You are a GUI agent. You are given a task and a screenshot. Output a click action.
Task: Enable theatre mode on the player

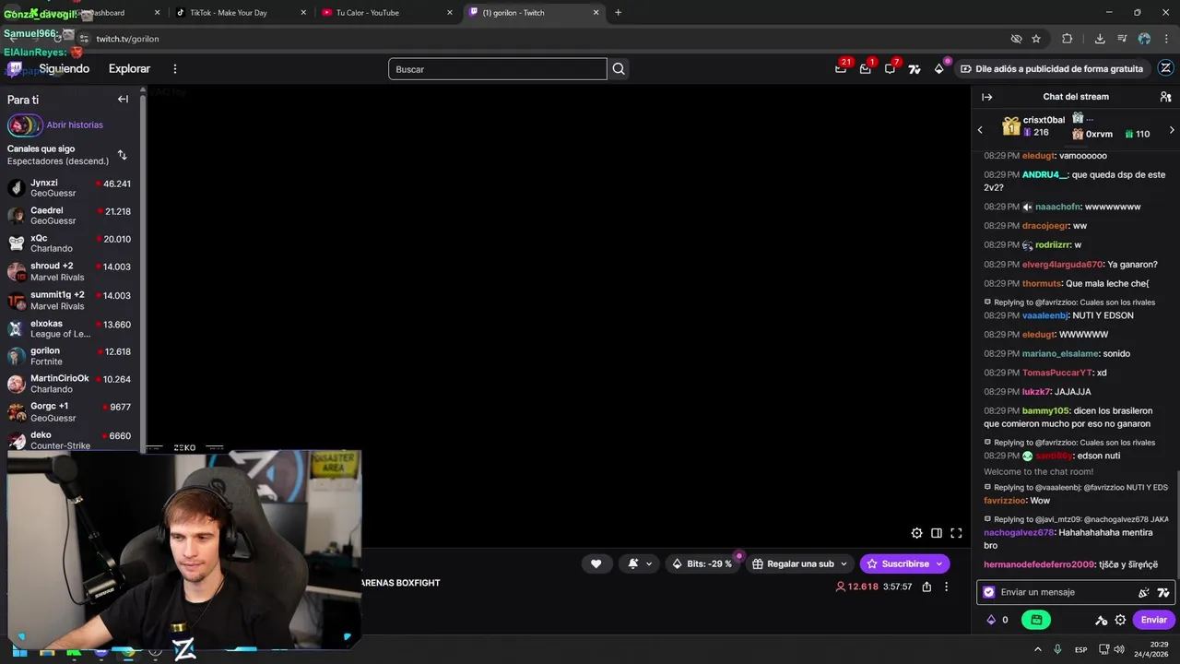click(937, 533)
